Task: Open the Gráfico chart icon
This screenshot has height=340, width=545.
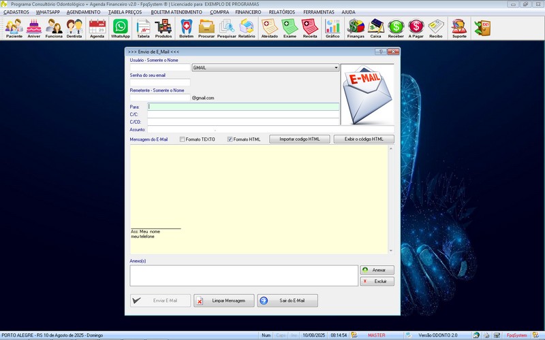Action: (332, 28)
